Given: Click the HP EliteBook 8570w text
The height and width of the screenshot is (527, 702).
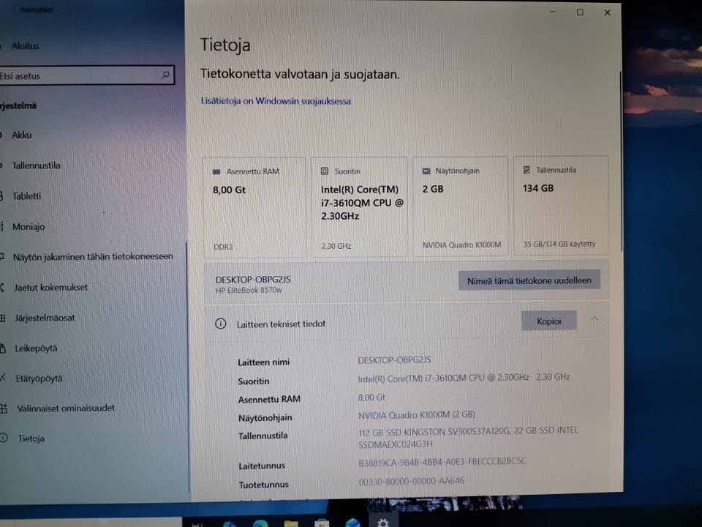Looking at the screenshot, I should [x=249, y=290].
